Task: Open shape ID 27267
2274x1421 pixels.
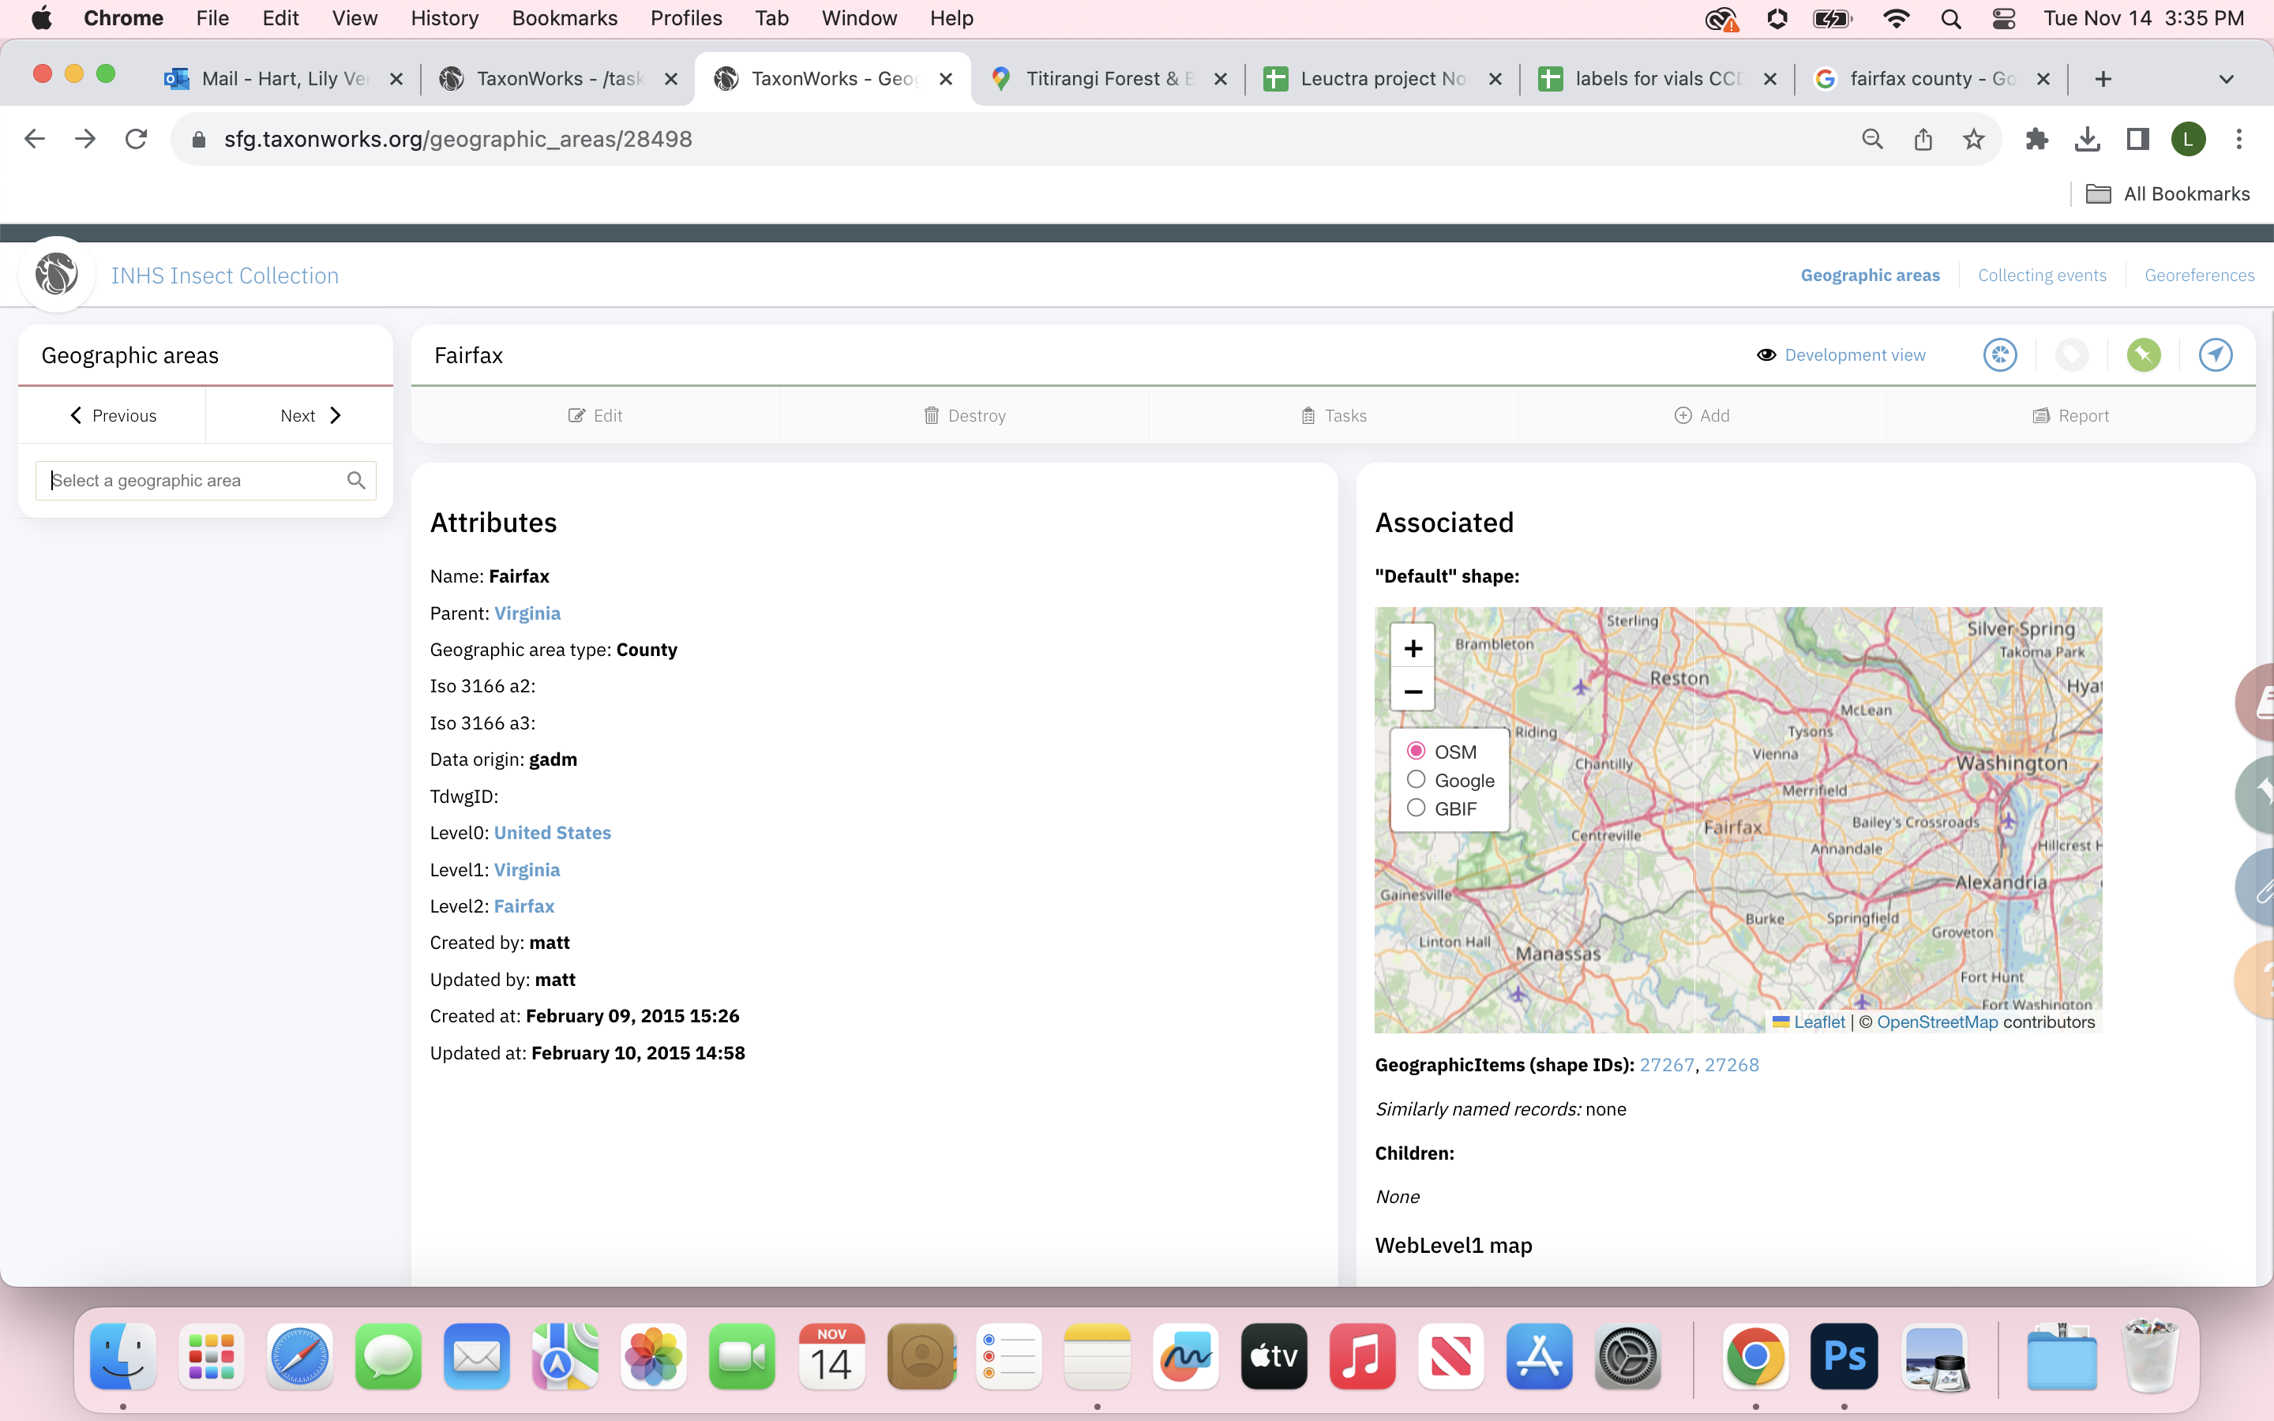Action: (1666, 1065)
